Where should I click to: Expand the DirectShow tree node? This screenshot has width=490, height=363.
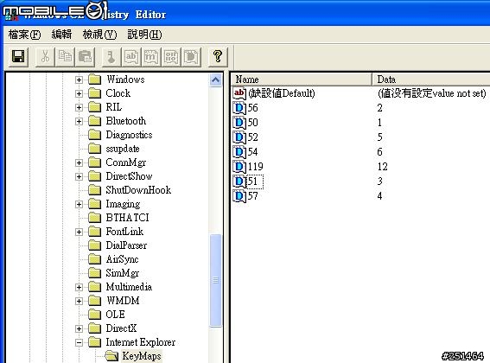79,176
